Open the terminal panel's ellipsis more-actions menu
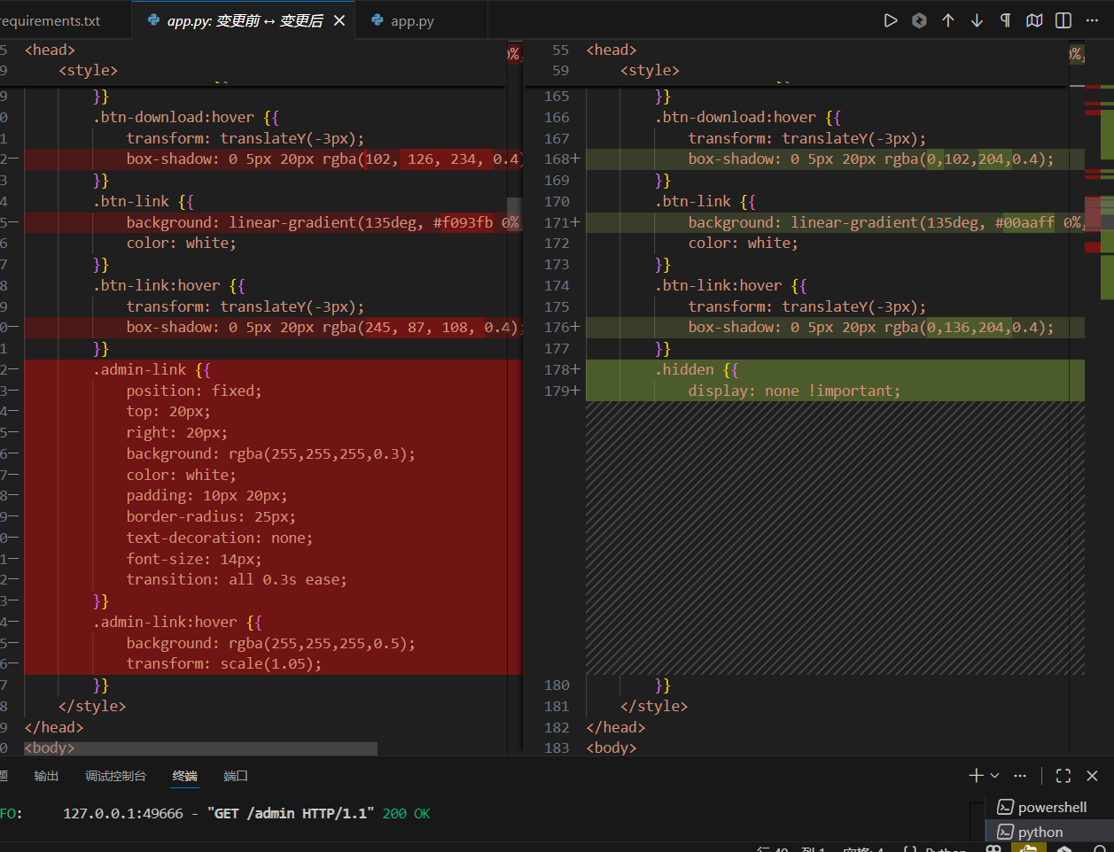 point(1020,776)
